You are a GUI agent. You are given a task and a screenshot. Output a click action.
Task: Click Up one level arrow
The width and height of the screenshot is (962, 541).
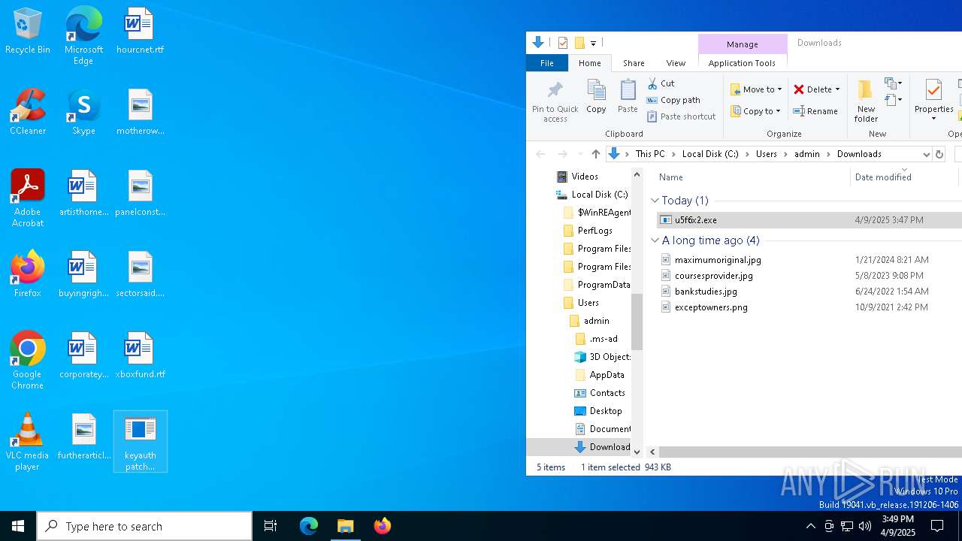(596, 154)
